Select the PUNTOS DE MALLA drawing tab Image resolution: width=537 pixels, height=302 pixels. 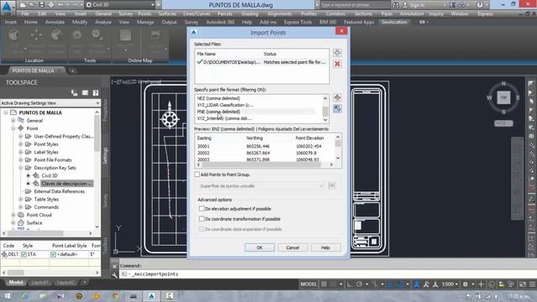tap(34, 70)
